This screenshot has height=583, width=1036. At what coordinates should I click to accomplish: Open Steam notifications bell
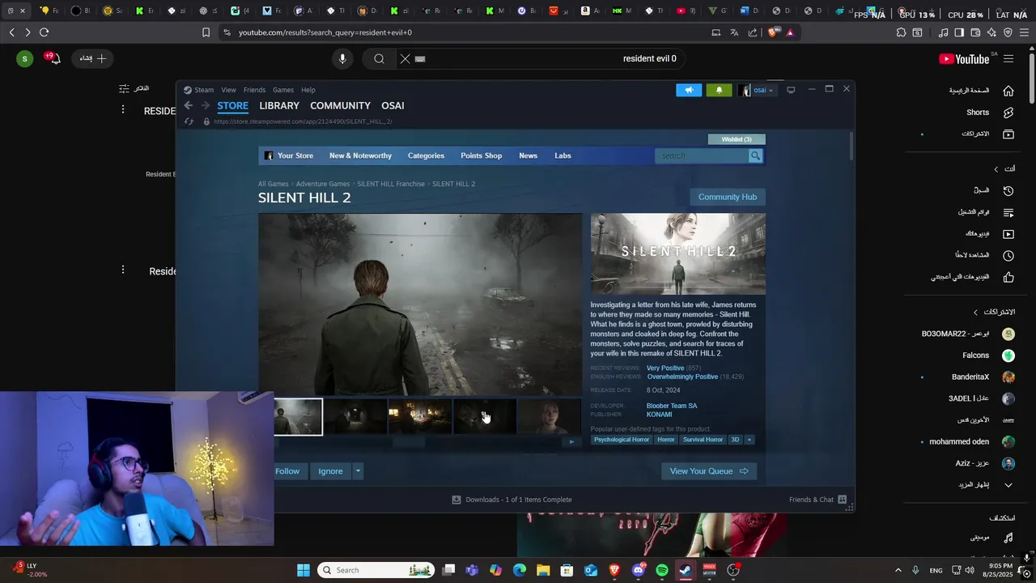click(719, 90)
